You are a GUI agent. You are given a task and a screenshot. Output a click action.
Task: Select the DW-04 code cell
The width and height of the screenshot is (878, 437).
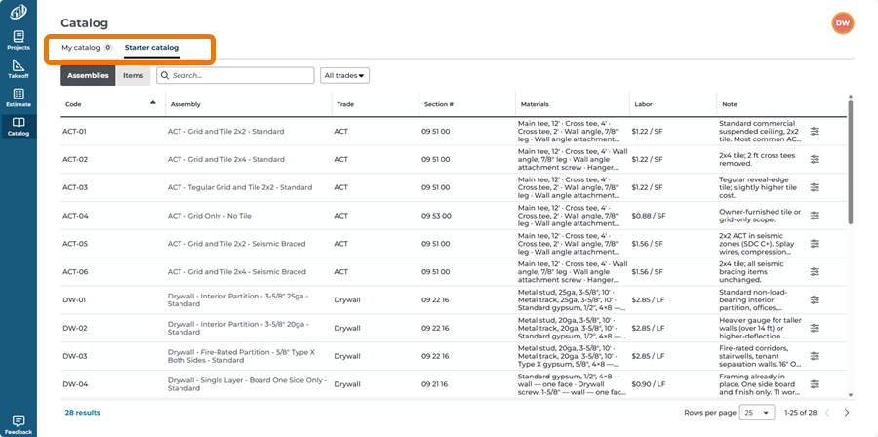(x=75, y=384)
